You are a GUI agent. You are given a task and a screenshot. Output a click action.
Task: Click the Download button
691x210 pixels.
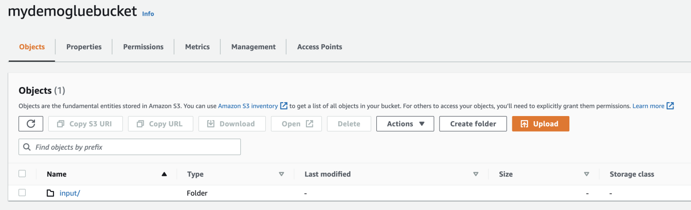click(x=232, y=124)
